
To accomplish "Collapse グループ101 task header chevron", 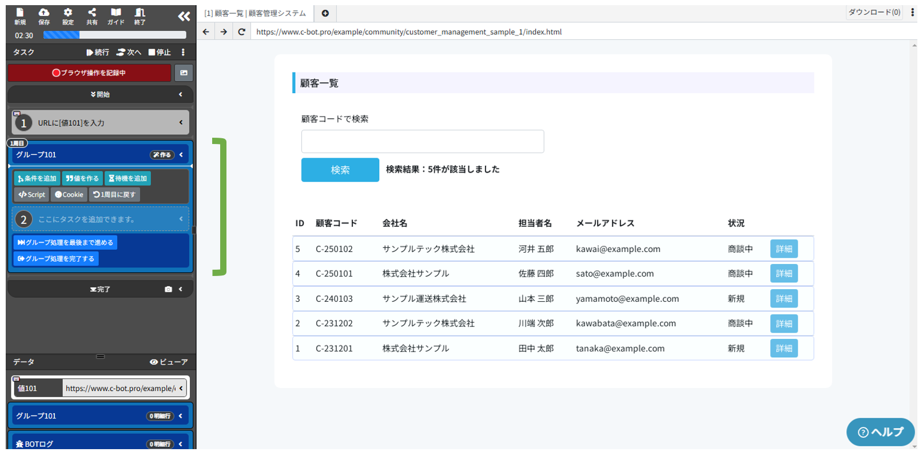I will point(181,154).
